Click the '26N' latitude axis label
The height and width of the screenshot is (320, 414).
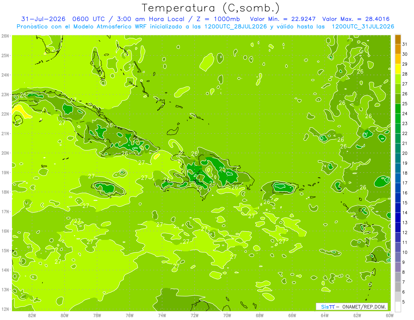pyautogui.click(x=5, y=36)
